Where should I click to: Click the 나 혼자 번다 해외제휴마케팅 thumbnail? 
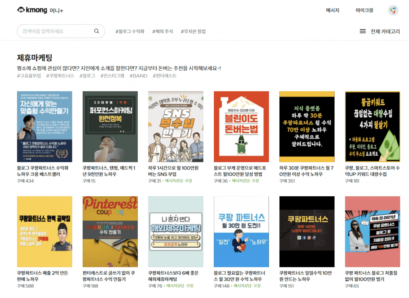[175, 231]
